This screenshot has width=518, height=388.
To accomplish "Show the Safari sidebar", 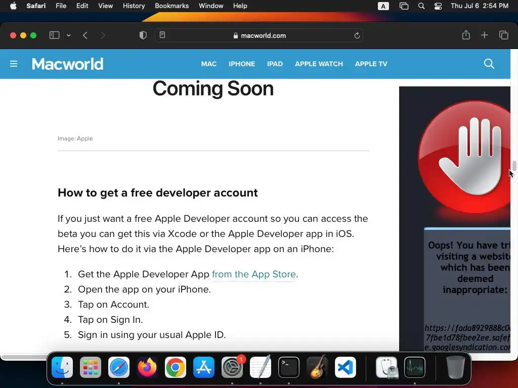I will tap(54, 35).
